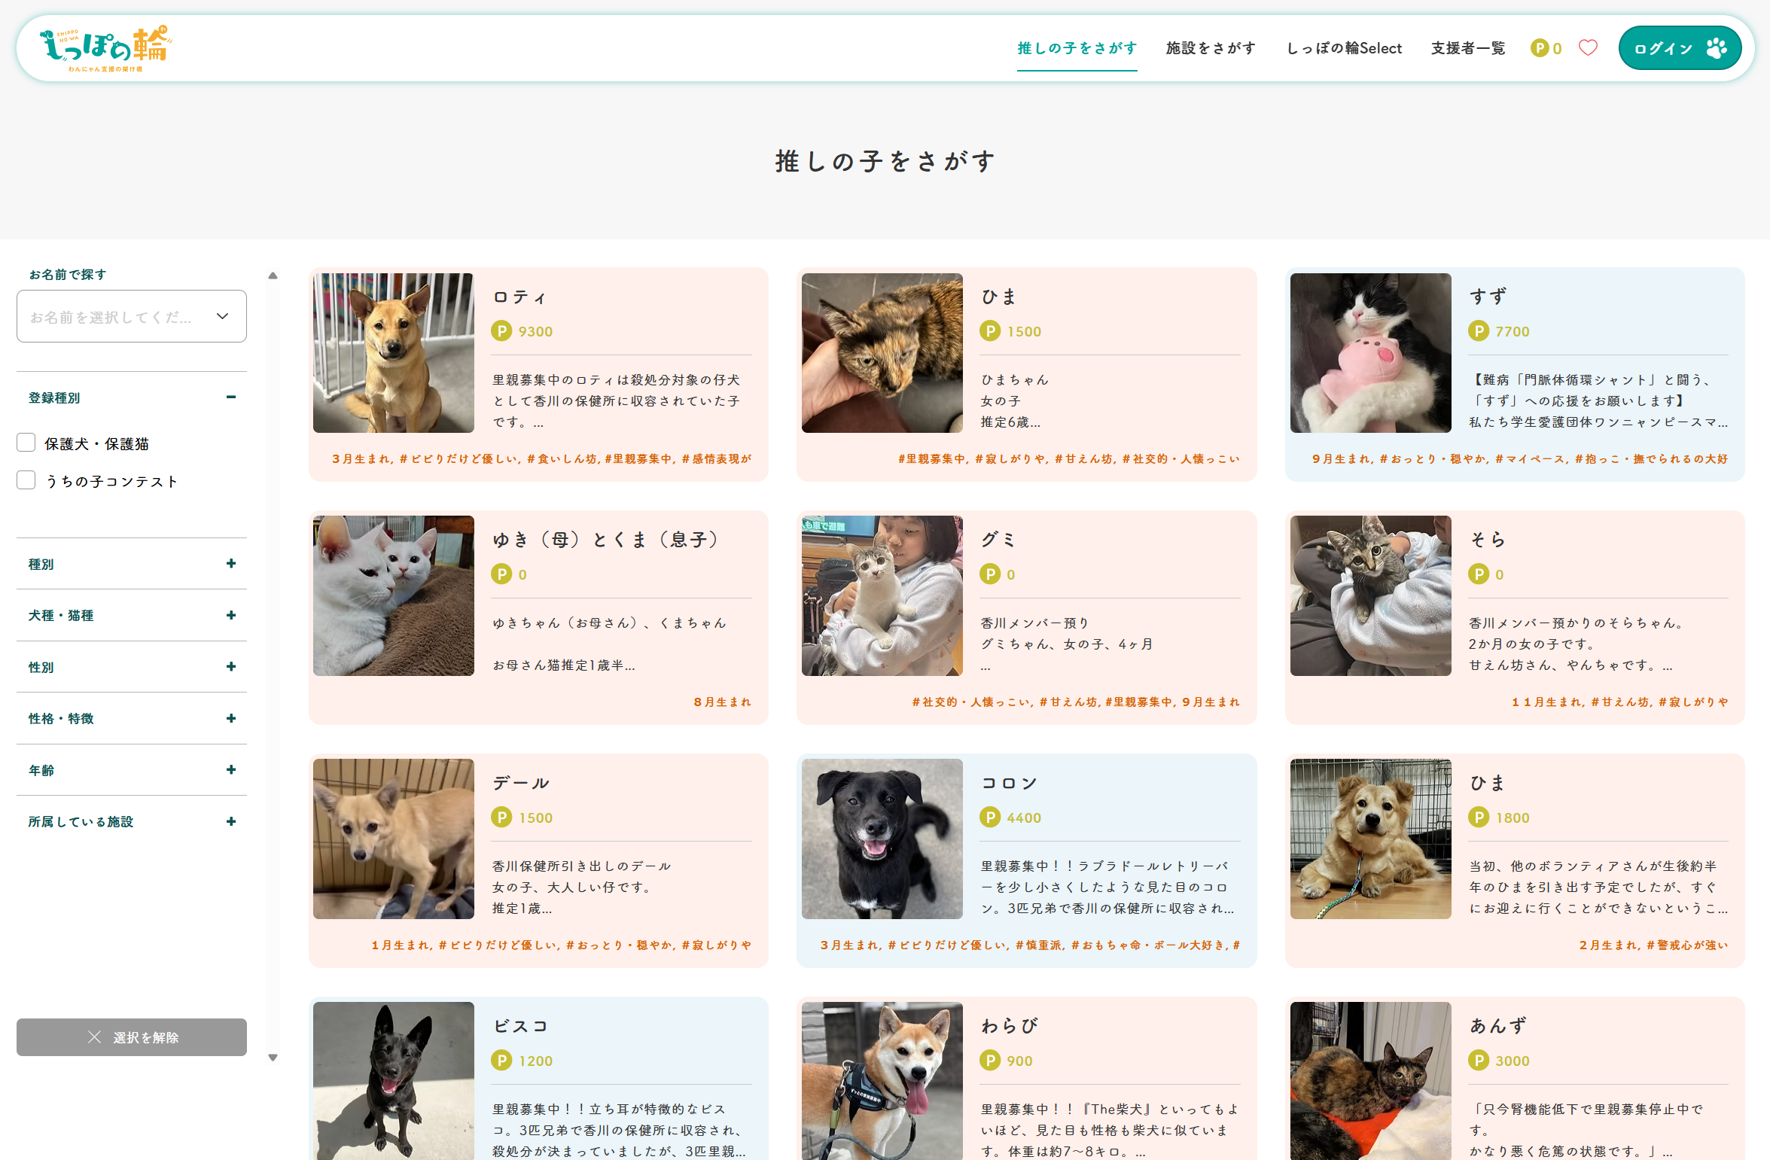Screen dimensions: 1770x1160
Task: Click the sidebar scrollbar down arrow
Action: (273, 1058)
